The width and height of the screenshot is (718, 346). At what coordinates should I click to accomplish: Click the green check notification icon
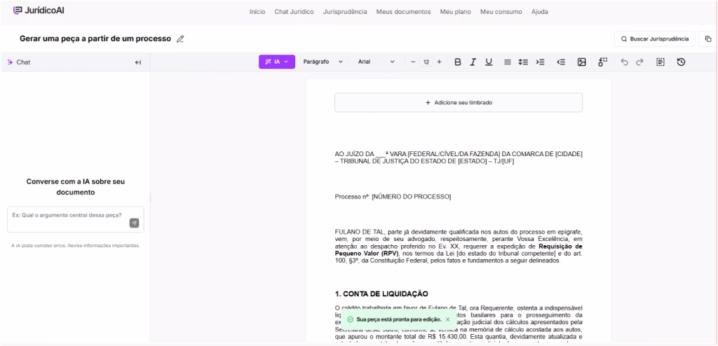(351, 319)
